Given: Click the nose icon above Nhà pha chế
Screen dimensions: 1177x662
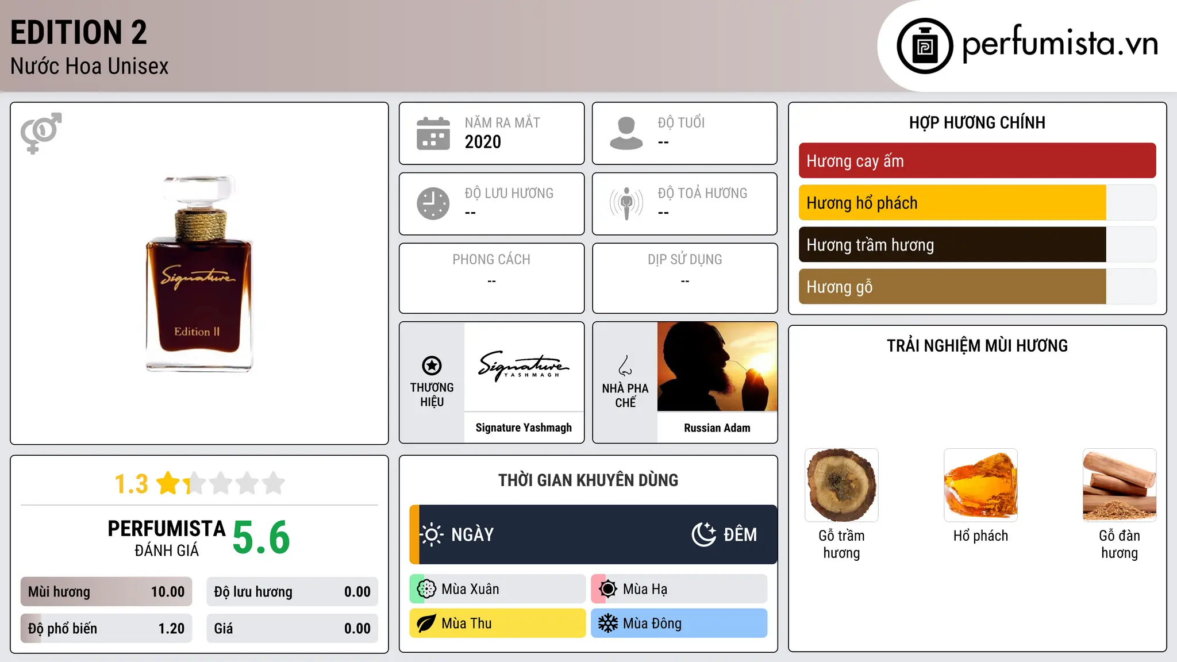Looking at the screenshot, I should coord(625,366).
